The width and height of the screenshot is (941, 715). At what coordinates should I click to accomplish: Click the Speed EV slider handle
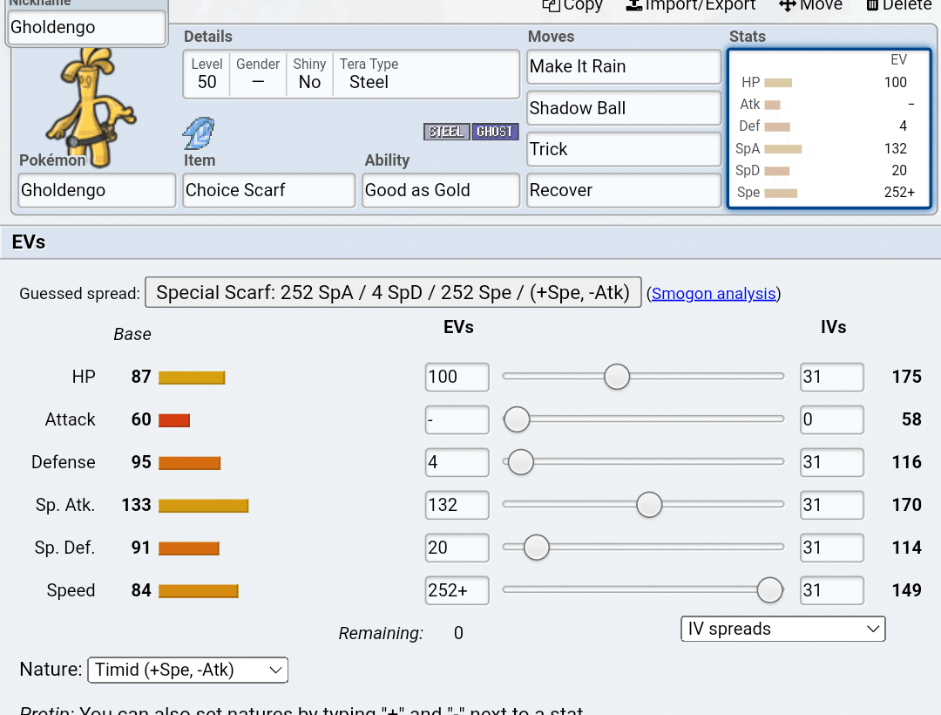click(769, 589)
